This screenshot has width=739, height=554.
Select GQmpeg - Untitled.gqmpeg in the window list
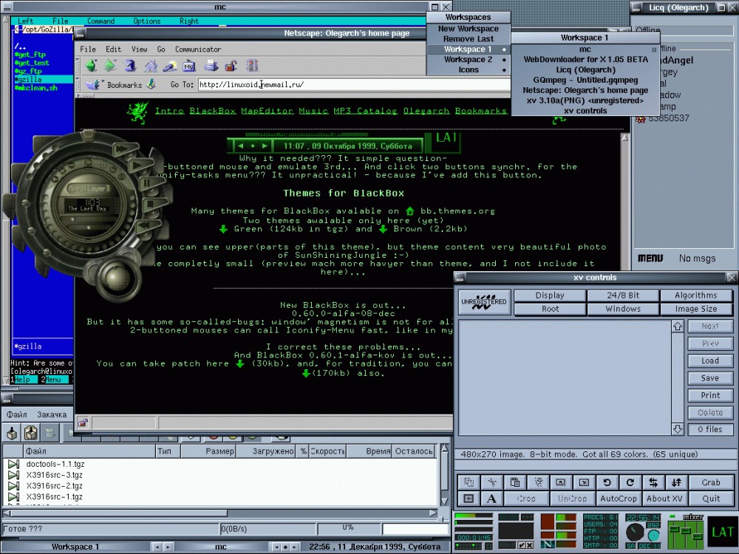point(585,80)
